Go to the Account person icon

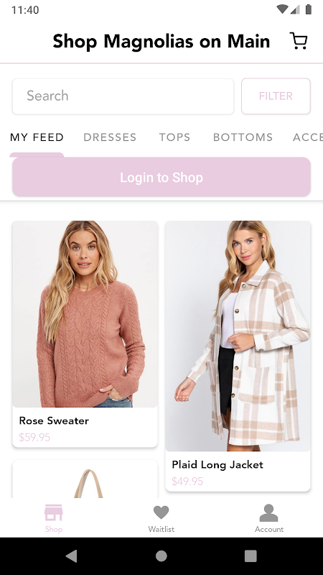(x=268, y=512)
